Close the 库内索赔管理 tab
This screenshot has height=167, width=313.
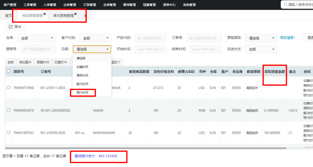pyautogui.click(x=75, y=14)
